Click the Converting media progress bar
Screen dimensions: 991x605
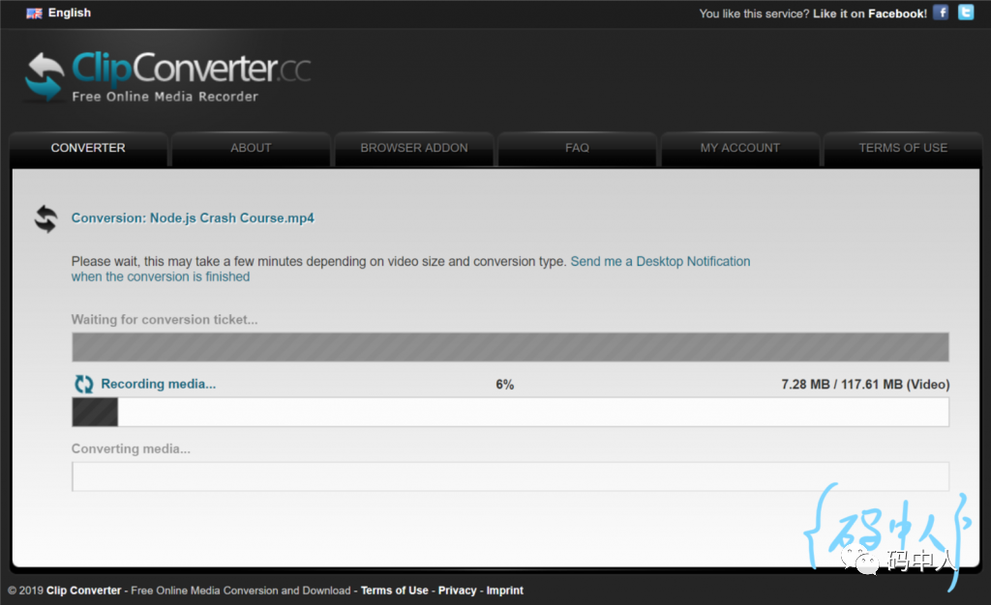tap(511, 476)
